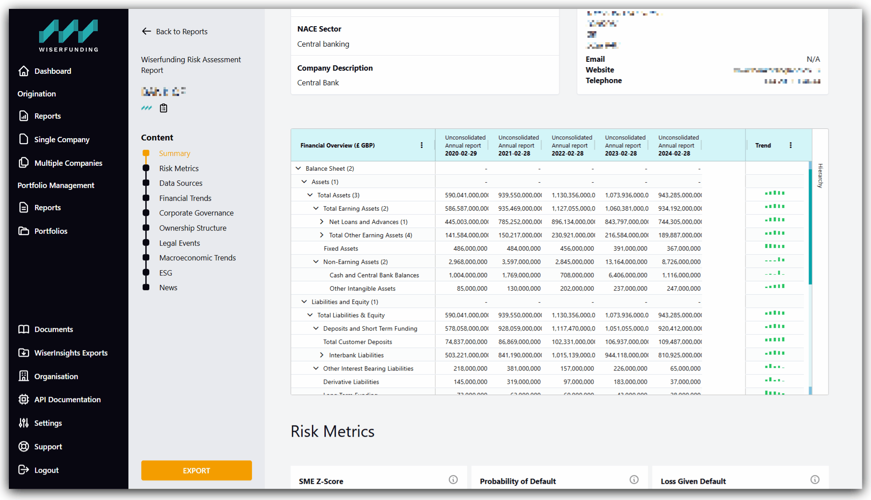Jump to the News section
The height and width of the screenshot is (500, 871).
(168, 288)
